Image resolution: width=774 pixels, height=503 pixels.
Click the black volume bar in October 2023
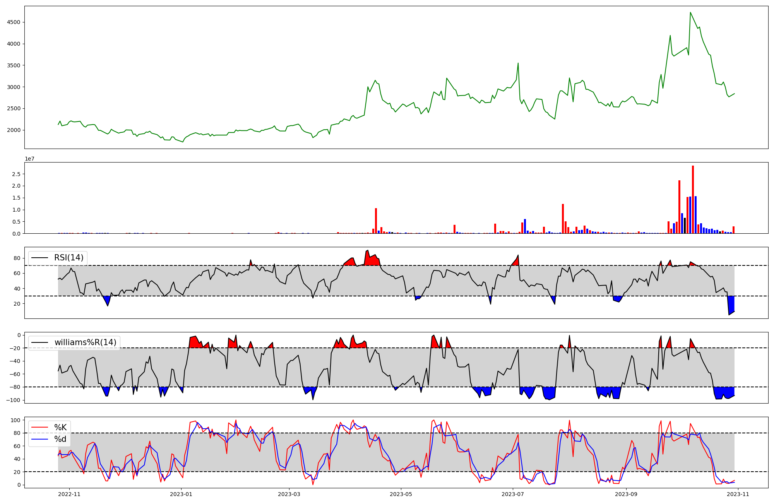[685, 226]
